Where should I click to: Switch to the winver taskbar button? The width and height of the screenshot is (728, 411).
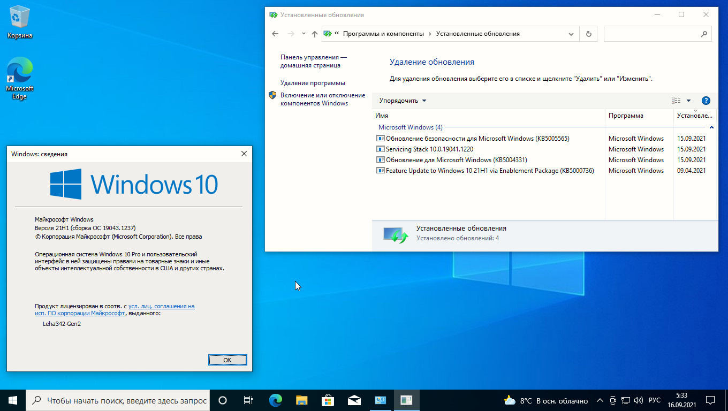(x=406, y=400)
